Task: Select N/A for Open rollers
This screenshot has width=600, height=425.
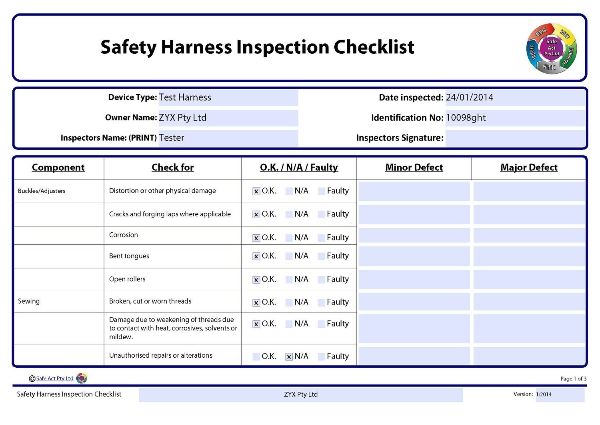Action: pyautogui.click(x=289, y=280)
